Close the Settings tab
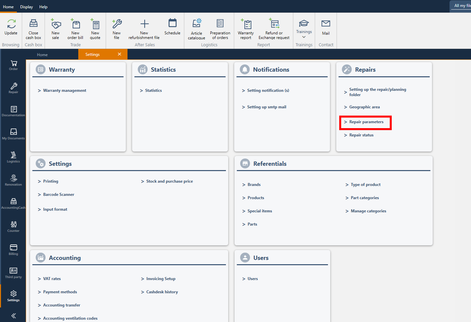Viewport: 471px width, 322px height. click(x=120, y=54)
